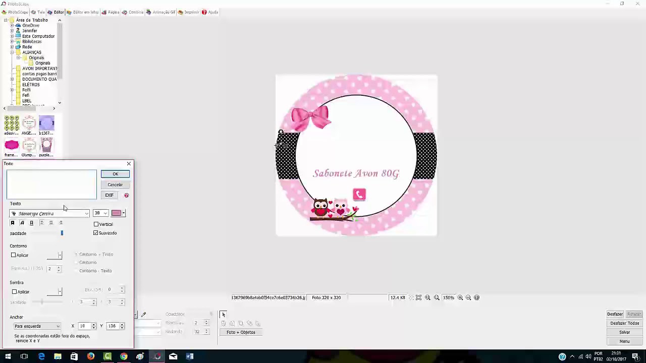This screenshot has width=646, height=363.
Task: Click the Desfazer Todos button
Action: 624,323
